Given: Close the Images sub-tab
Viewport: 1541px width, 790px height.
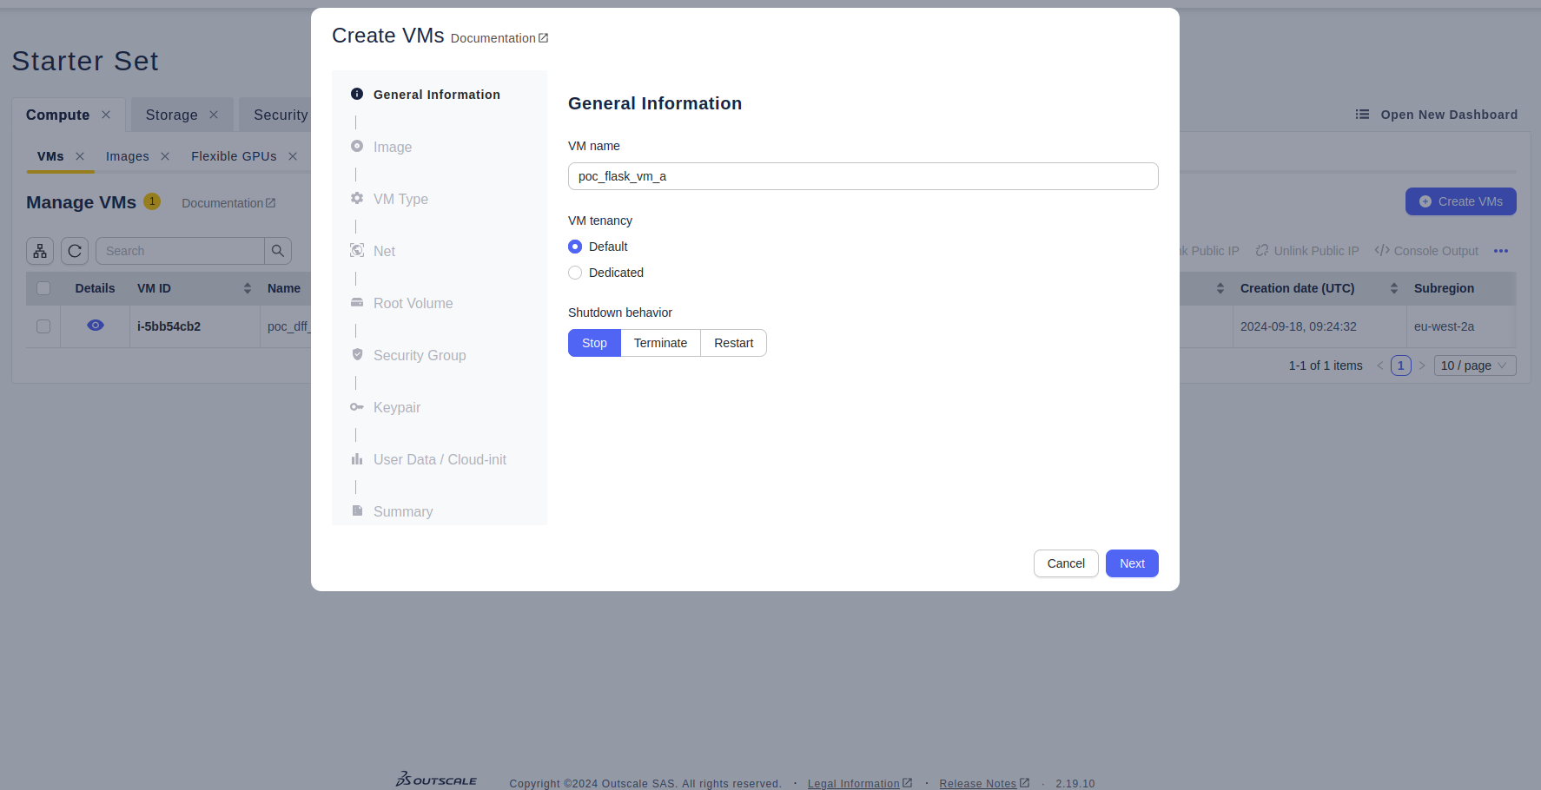Looking at the screenshot, I should pyautogui.click(x=165, y=156).
